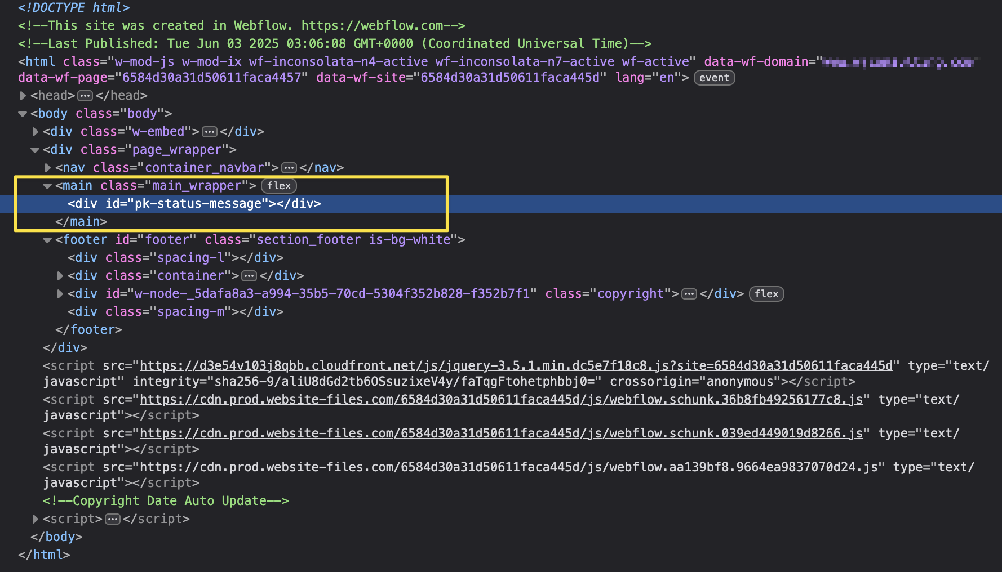Screen dimensions: 1002x572
Task: Select the container_navbar nav row
Action: tap(199, 168)
